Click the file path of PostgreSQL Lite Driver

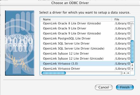coord(122,38)
